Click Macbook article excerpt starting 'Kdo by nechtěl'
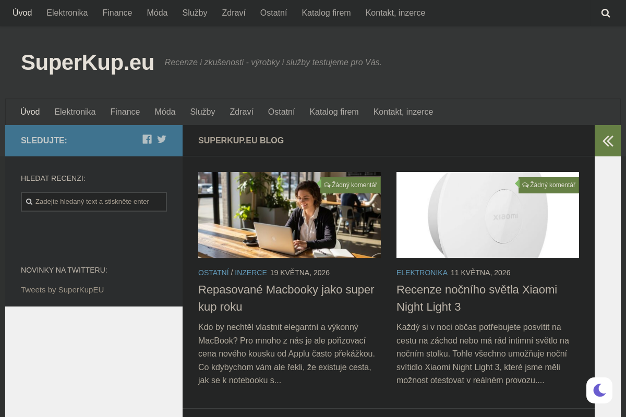 coord(287,354)
